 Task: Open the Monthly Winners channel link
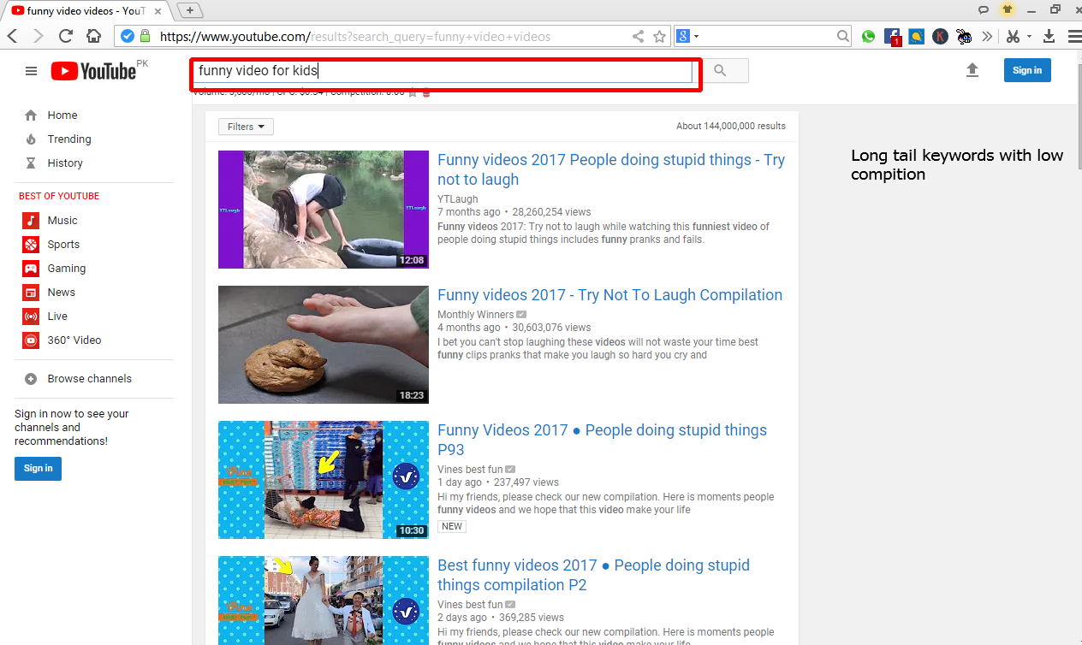(475, 315)
